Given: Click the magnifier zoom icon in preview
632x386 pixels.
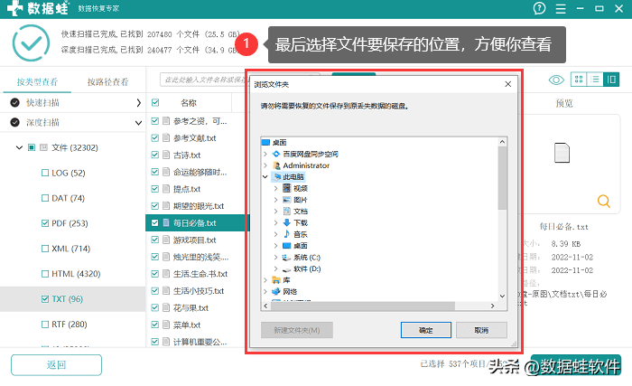Looking at the screenshot, I should click(603, 201).
